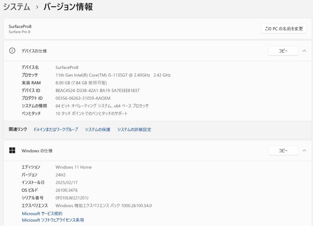Viewport: 313px width, 226px height.
Task: Copy the device specifications with コピー
Action: 283,51
